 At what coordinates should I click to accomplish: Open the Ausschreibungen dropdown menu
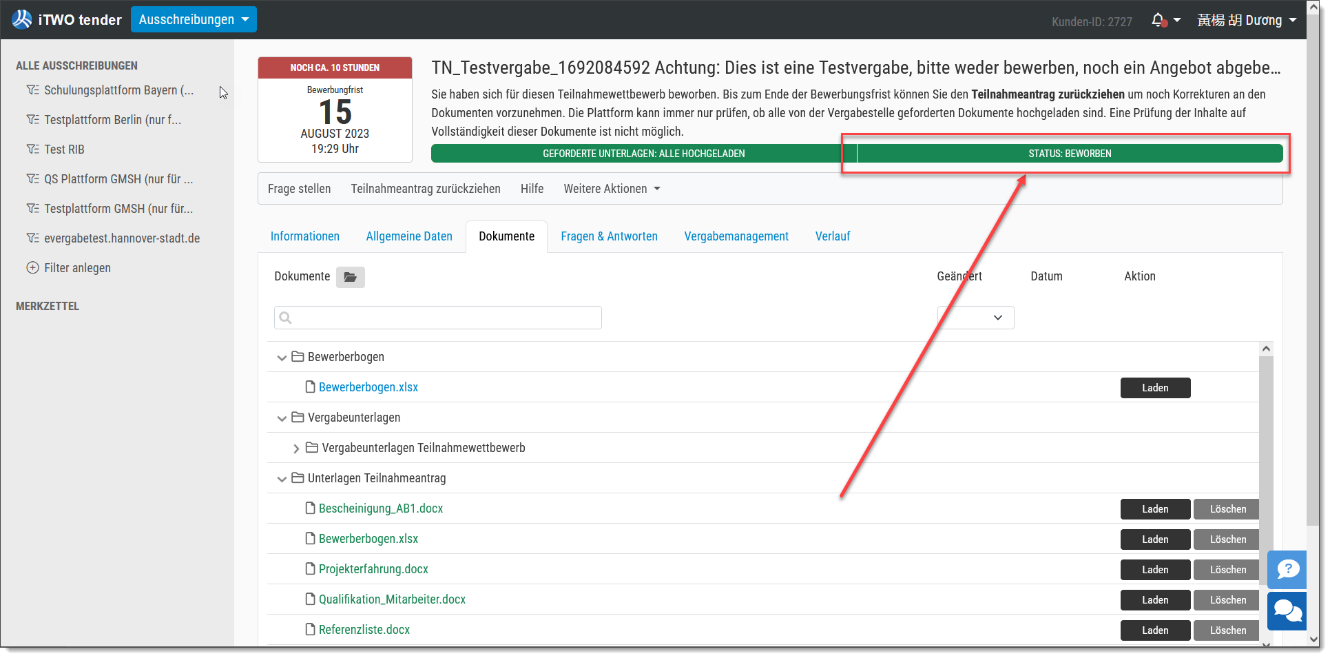[194, 19]
